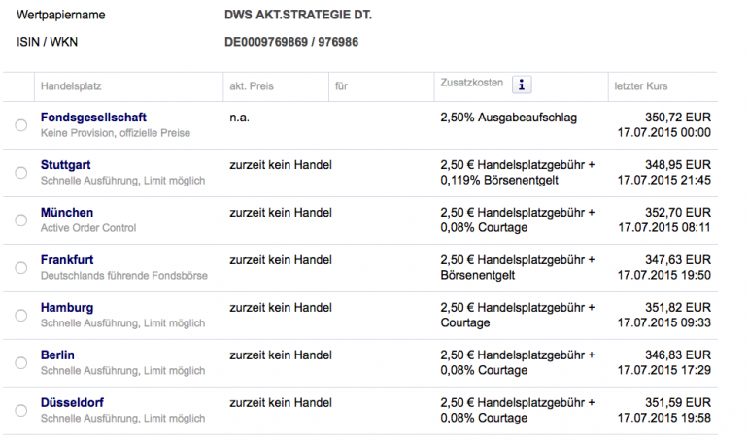The image size is (748, 440).
Task: Select the Stuttgart trading venue radio button
Action: click(x=21, y=173)
